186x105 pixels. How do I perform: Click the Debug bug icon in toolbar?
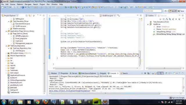pyautogui.click(x=66, y=7)
